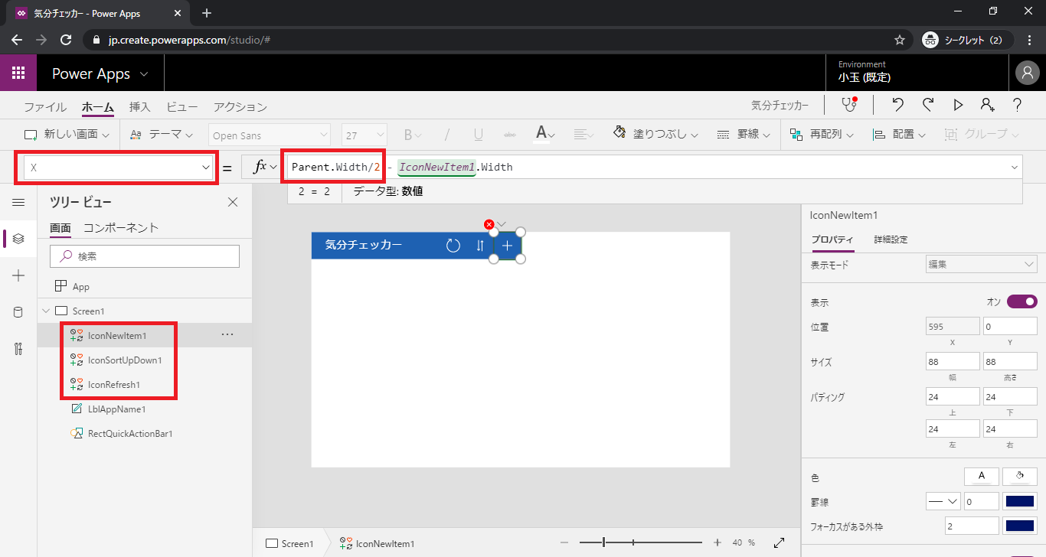Open the 塗りつぶし fill dropdown
Screen dimensions: 1046x557
coord(656,134)
